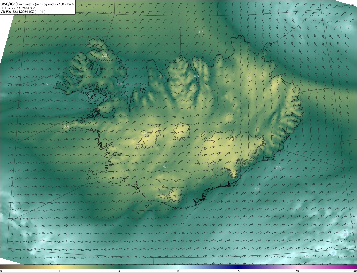Viewport: 357px width, 273px height.
Task: Click the 5.7 value in north Iceland
Action: pyautogui.click(x=197, y=77)
